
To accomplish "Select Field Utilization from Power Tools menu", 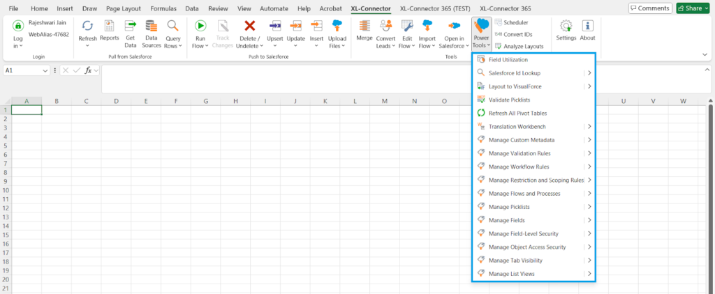I will point(533,60).
